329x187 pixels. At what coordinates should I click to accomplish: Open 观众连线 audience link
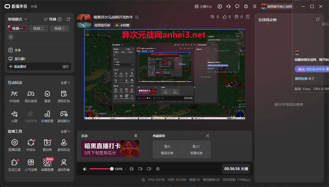[31, 96]
